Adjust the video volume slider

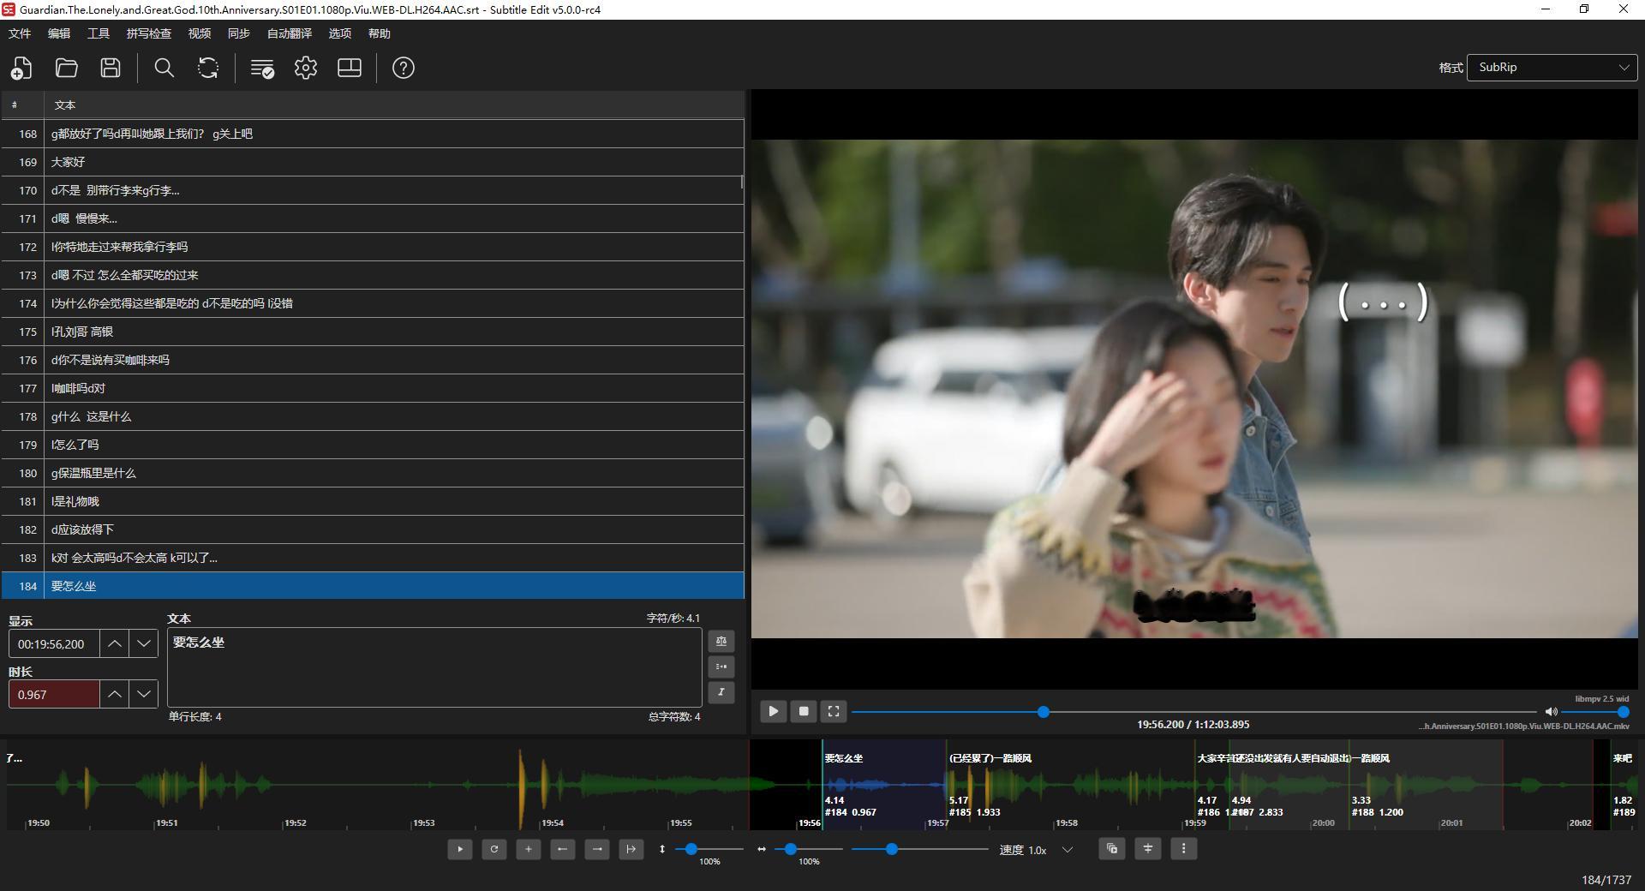tap(1594, 712)
